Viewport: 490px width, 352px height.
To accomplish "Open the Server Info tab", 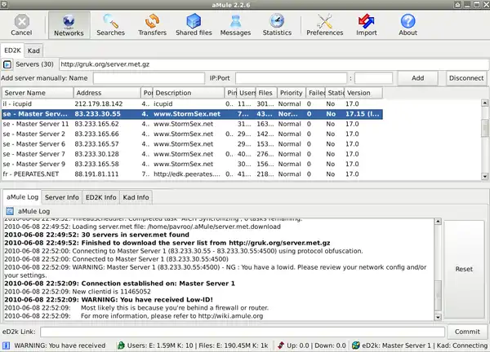I will pyautogui.click(x=62, y=197).
